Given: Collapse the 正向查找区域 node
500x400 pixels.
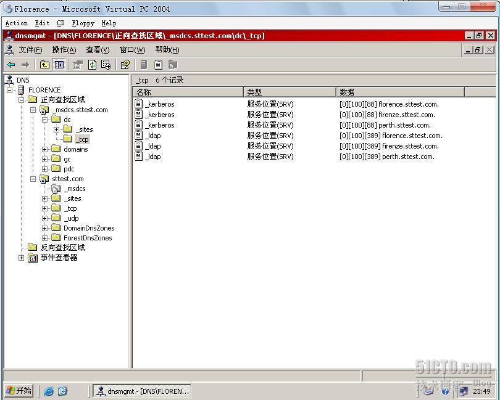Looking at the screenshot, I should [22, 100].
